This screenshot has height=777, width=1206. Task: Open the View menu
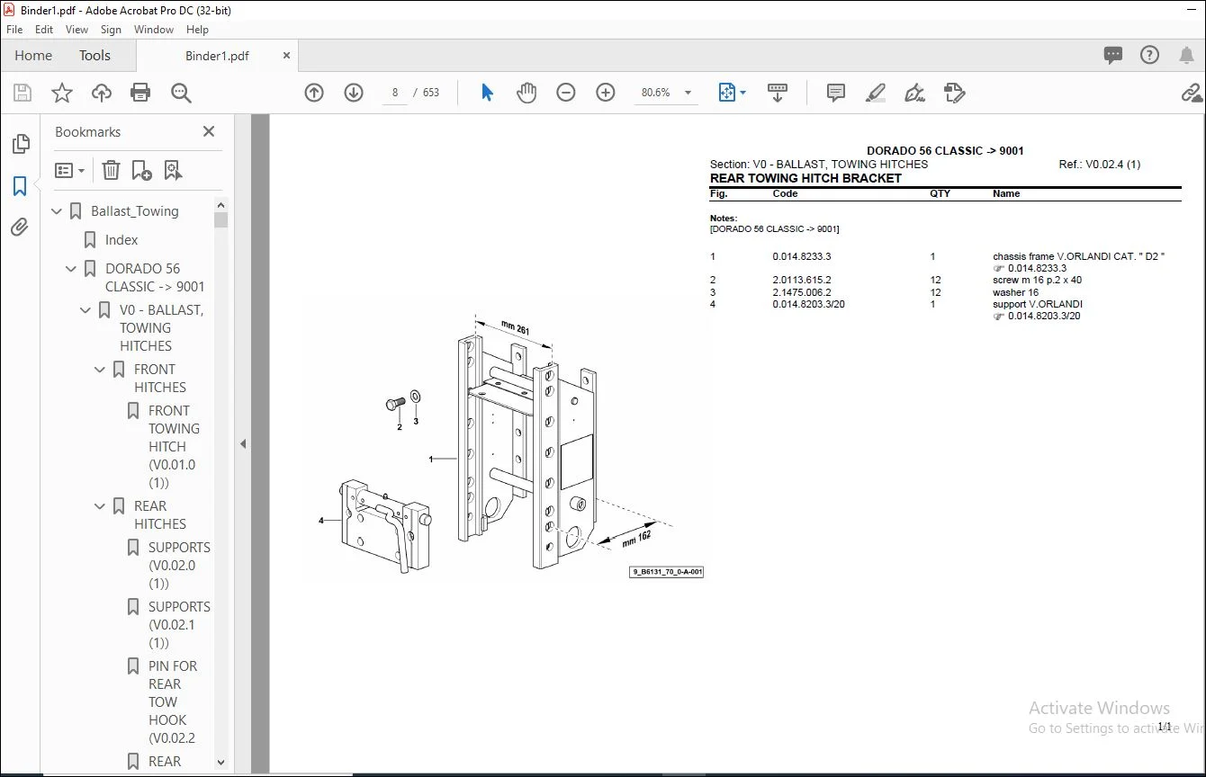(77, 30)
